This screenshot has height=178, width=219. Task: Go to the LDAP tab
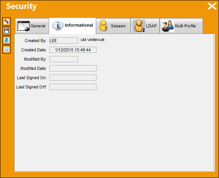[145, 26]
